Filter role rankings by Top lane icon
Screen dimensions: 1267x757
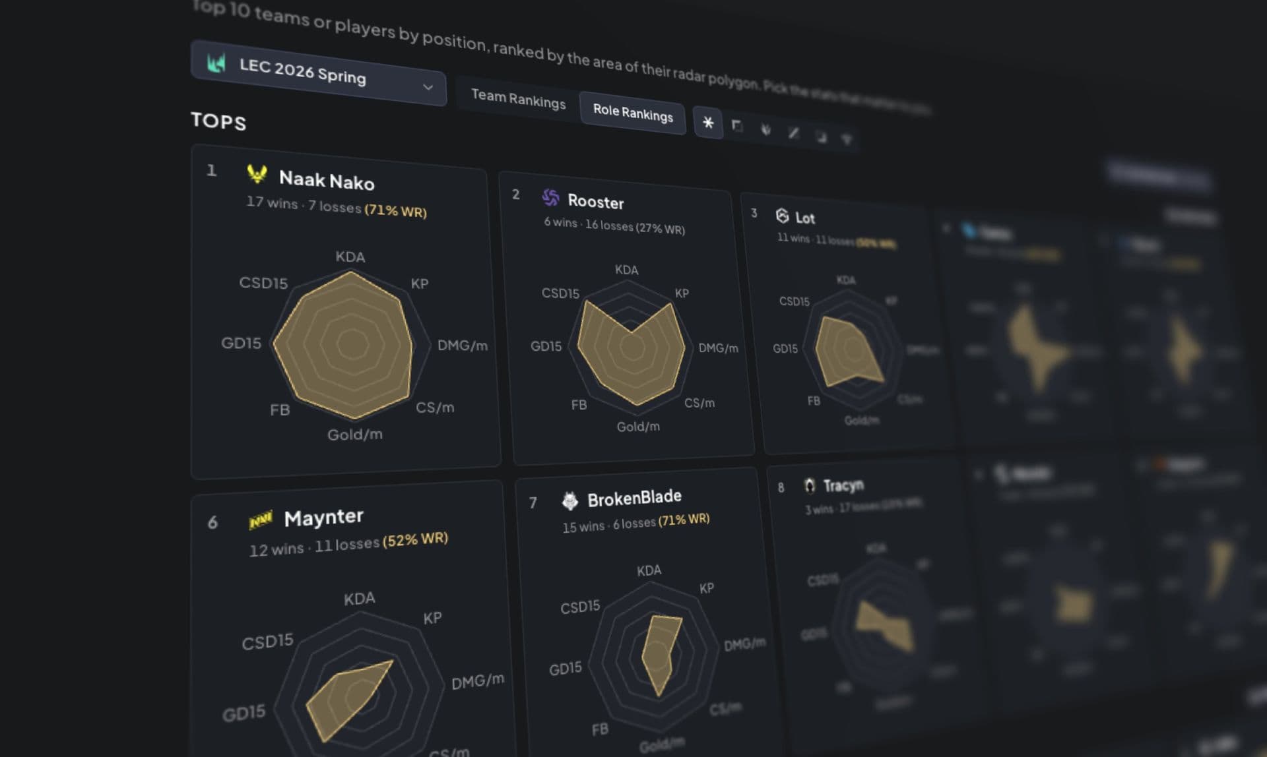pyautogui.click(x=737, y=126)
